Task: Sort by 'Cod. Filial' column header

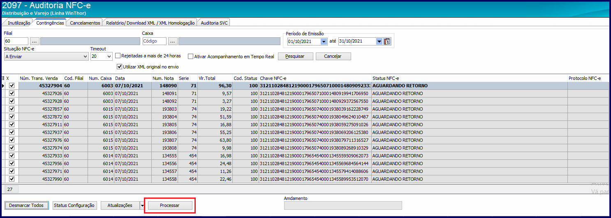Action: 75,78
